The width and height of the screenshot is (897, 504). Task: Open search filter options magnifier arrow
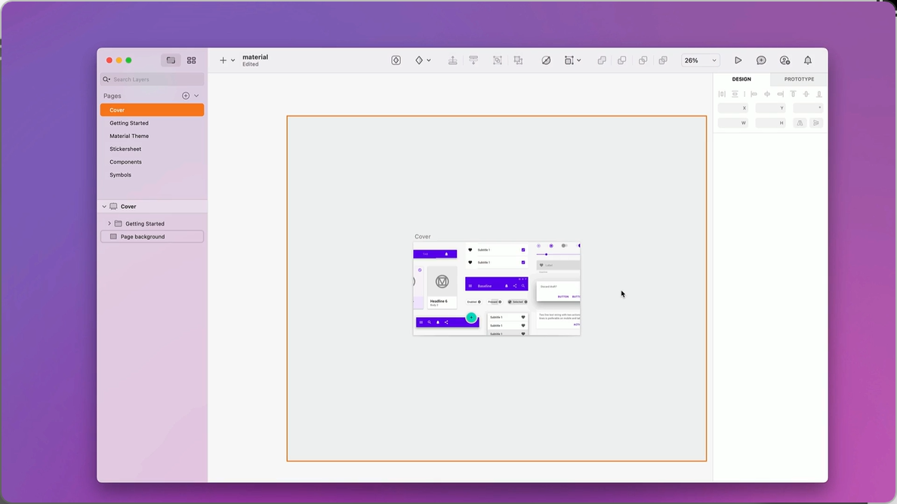106,79
